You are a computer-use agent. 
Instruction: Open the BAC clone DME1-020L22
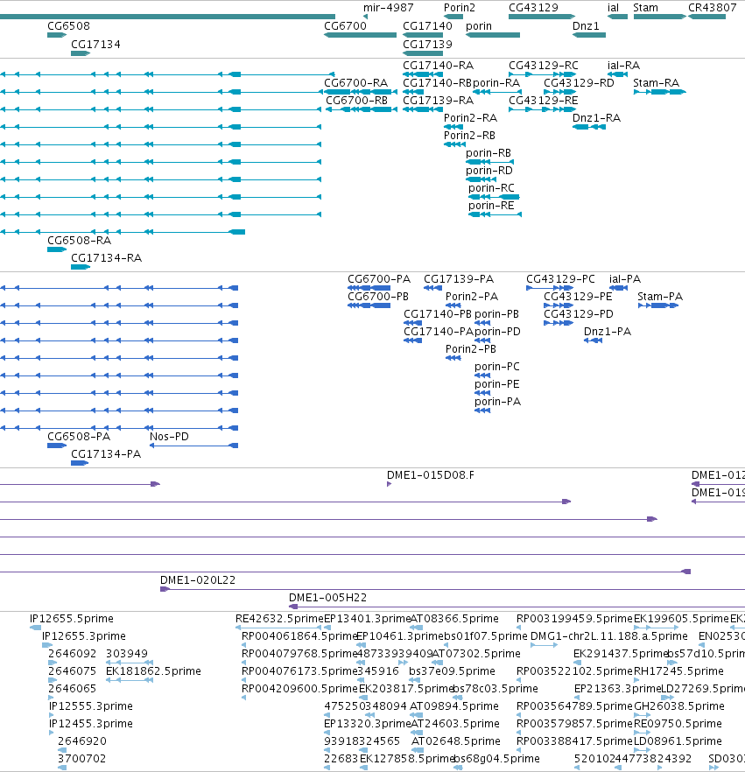pyautogui.click(x=198, y=580)
